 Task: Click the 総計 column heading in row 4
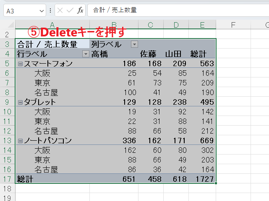198,54
